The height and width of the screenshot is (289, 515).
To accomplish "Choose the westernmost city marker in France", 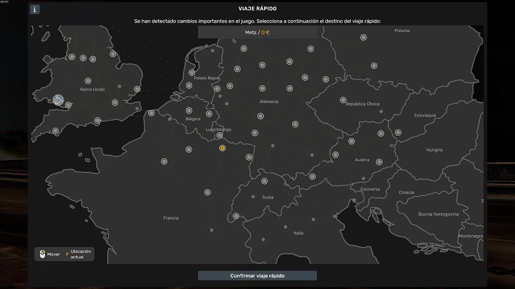I will coord(164,161).
